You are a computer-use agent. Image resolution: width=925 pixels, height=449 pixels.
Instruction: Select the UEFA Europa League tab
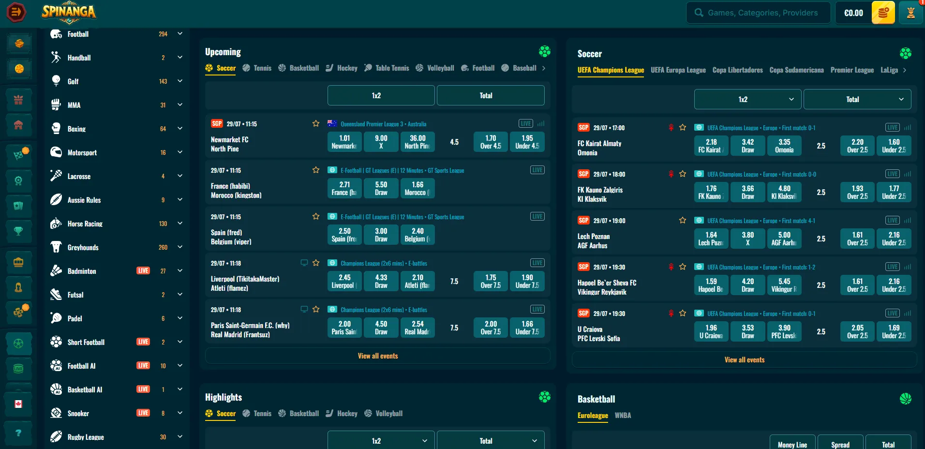678,70
